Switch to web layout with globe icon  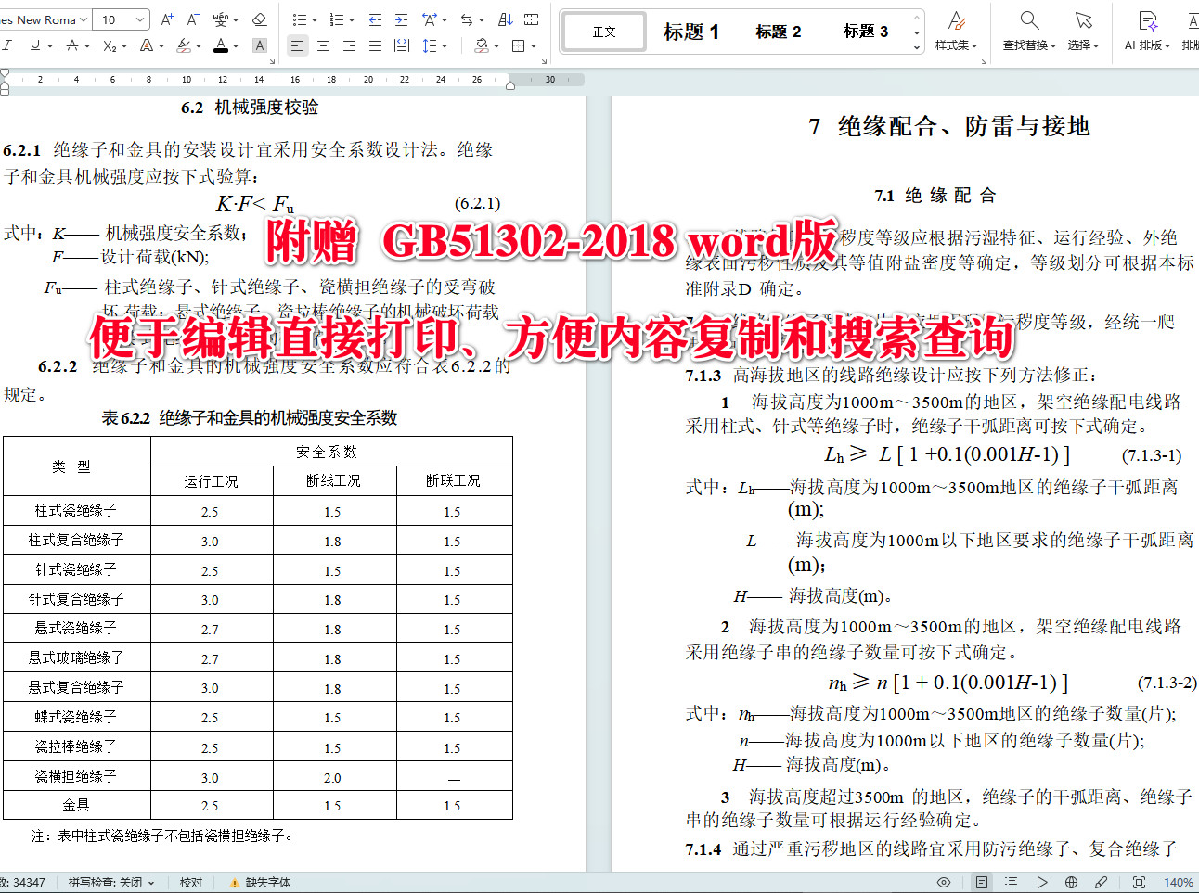[1070, 882]
